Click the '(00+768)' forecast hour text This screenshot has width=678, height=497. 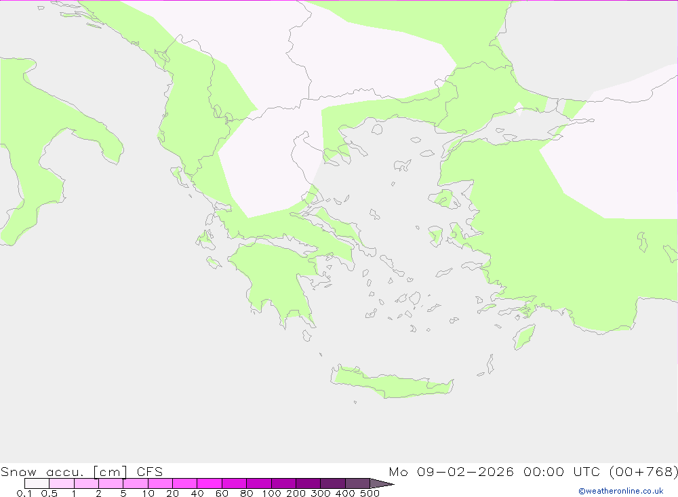643,471
